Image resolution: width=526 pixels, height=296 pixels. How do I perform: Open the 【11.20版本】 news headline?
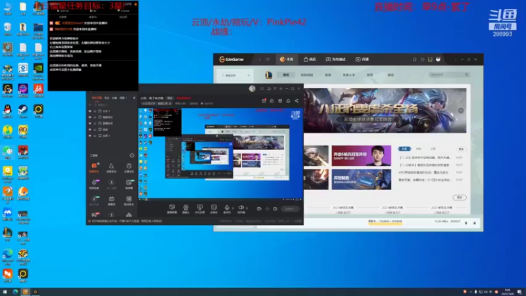423,165
